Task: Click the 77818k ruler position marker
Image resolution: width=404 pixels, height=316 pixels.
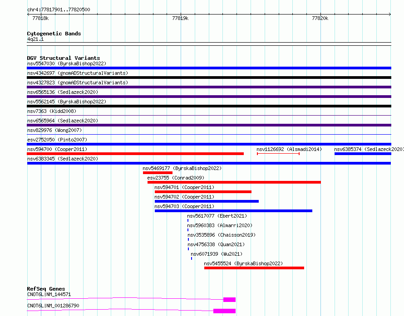Action: pyautogui.click(x=40, y=18)
